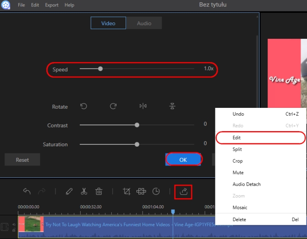Click the clip name in timeline track
The image size is (307, 239).
[139, 224]
